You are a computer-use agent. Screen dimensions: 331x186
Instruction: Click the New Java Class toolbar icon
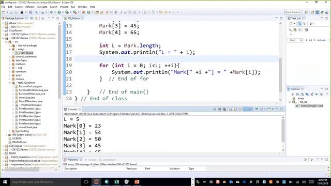coord(89,12)
